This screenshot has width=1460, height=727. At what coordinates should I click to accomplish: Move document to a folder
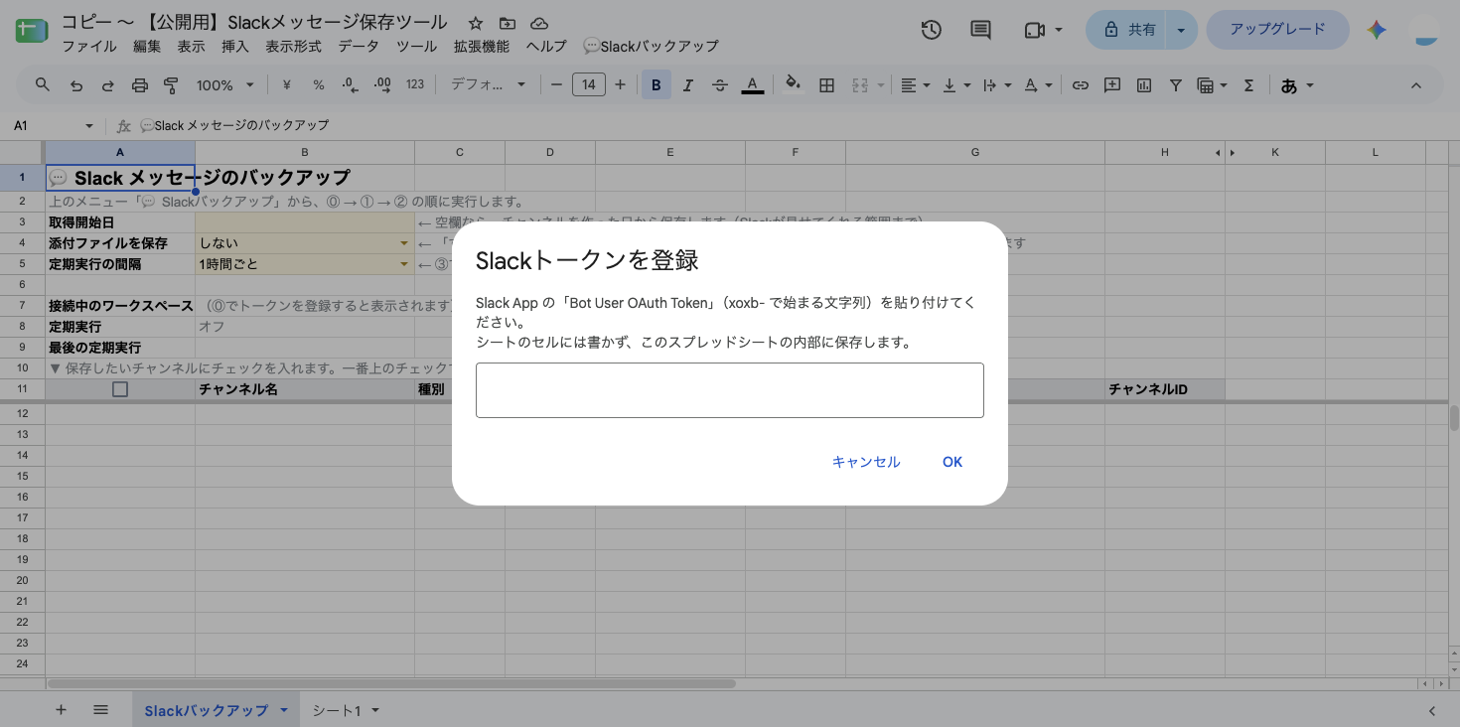[508, 23]
